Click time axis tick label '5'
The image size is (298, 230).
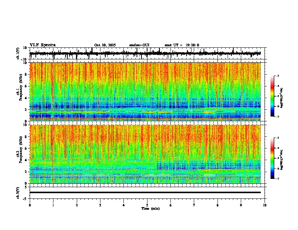tap(147, 205)
